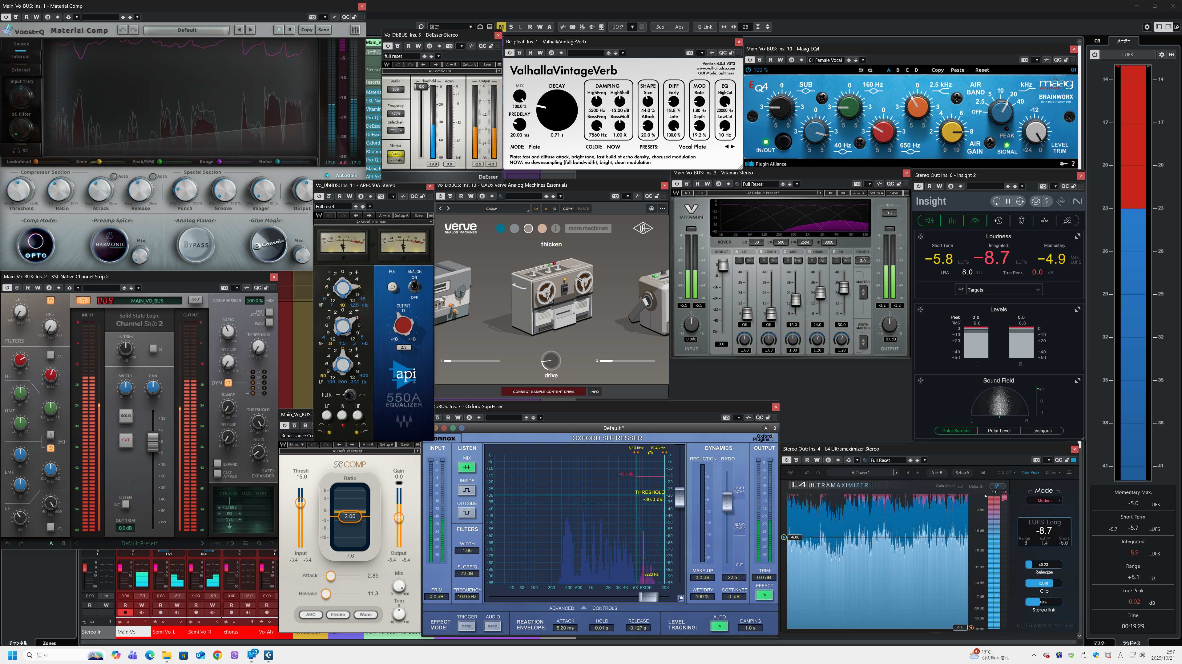Click the Insight help question mark icon
The height and width of the screenshot is (664, 1182).
1047,201
